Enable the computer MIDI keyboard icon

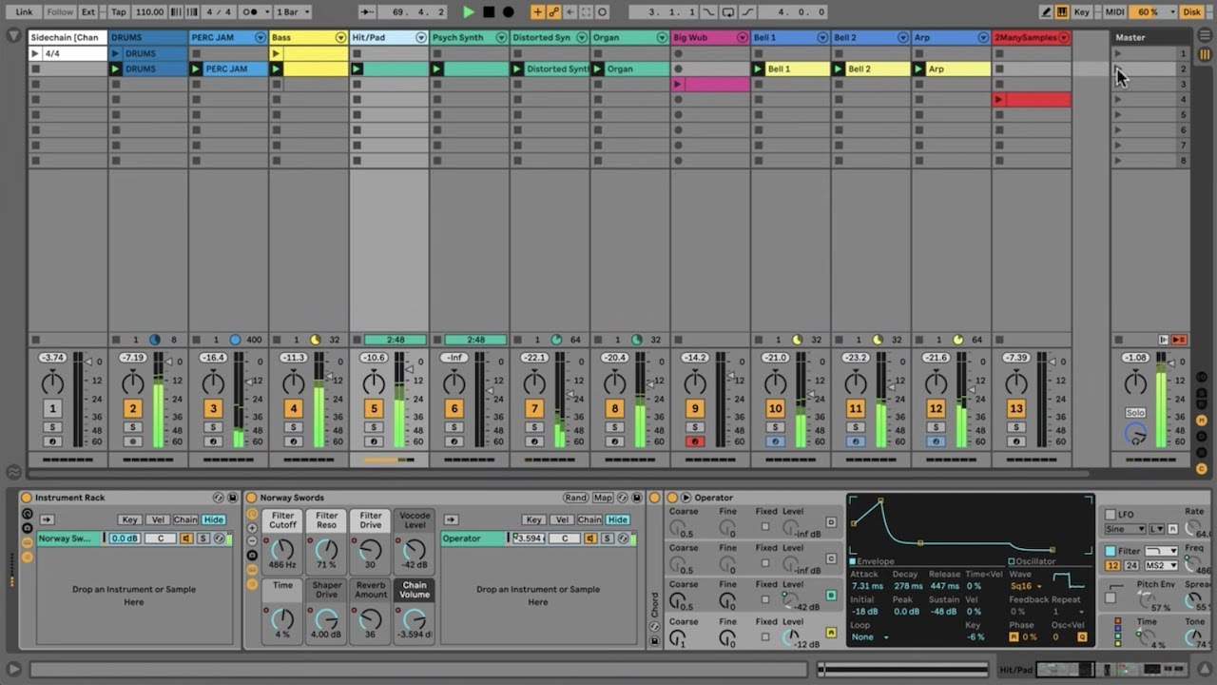[x=1062, y=12]
